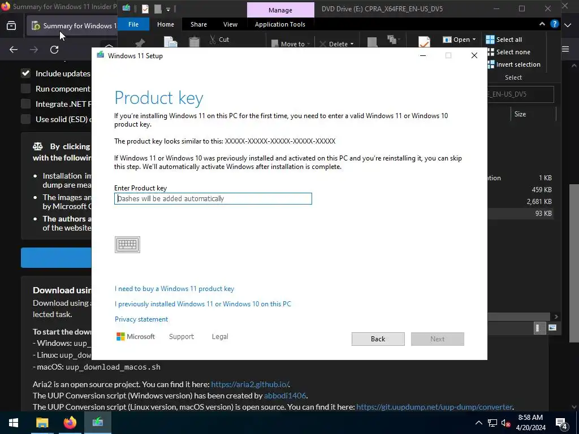Viewport: 579px width, 434px height.
Task: Select the Manage contextual tab
Action: (280, 10)
